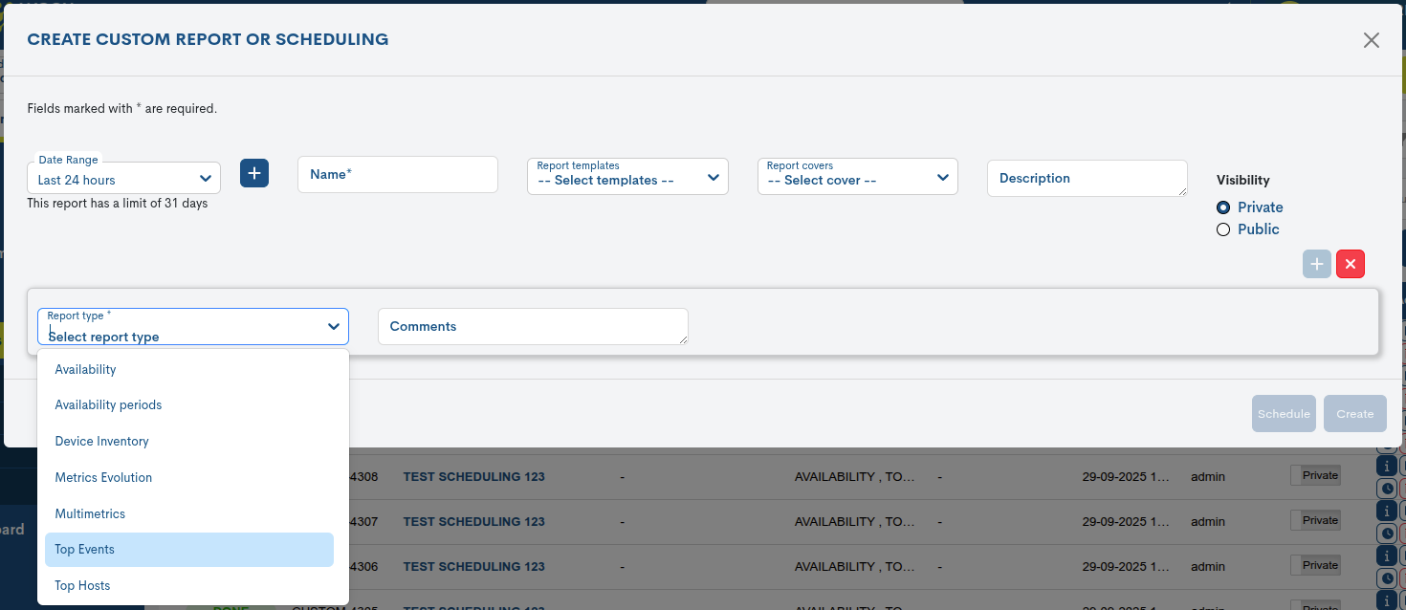Click the clock icon beside report 4308
The image size is (1406, 610).
coord(1388,489)
